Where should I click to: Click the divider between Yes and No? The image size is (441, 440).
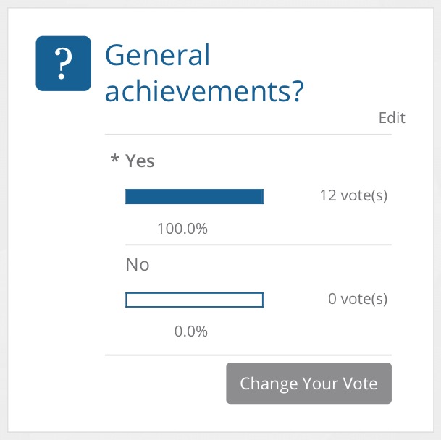point(259,245)
